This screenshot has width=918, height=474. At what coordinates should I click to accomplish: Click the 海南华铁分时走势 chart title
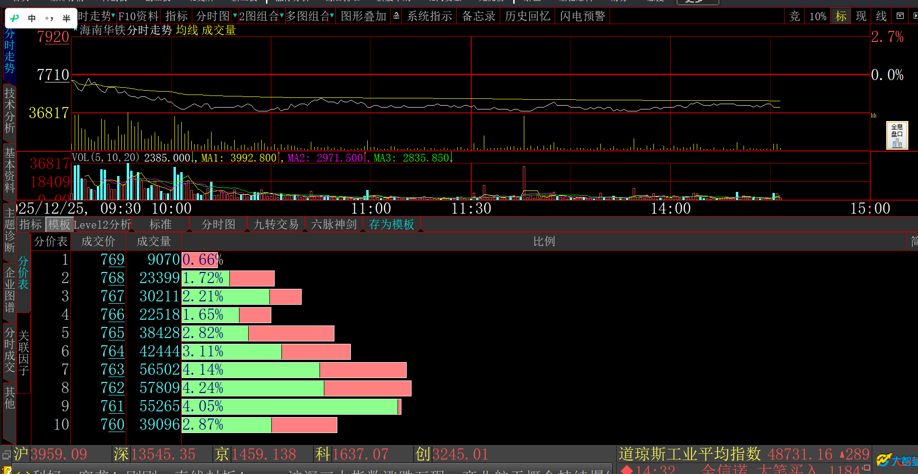click(125, 30)
